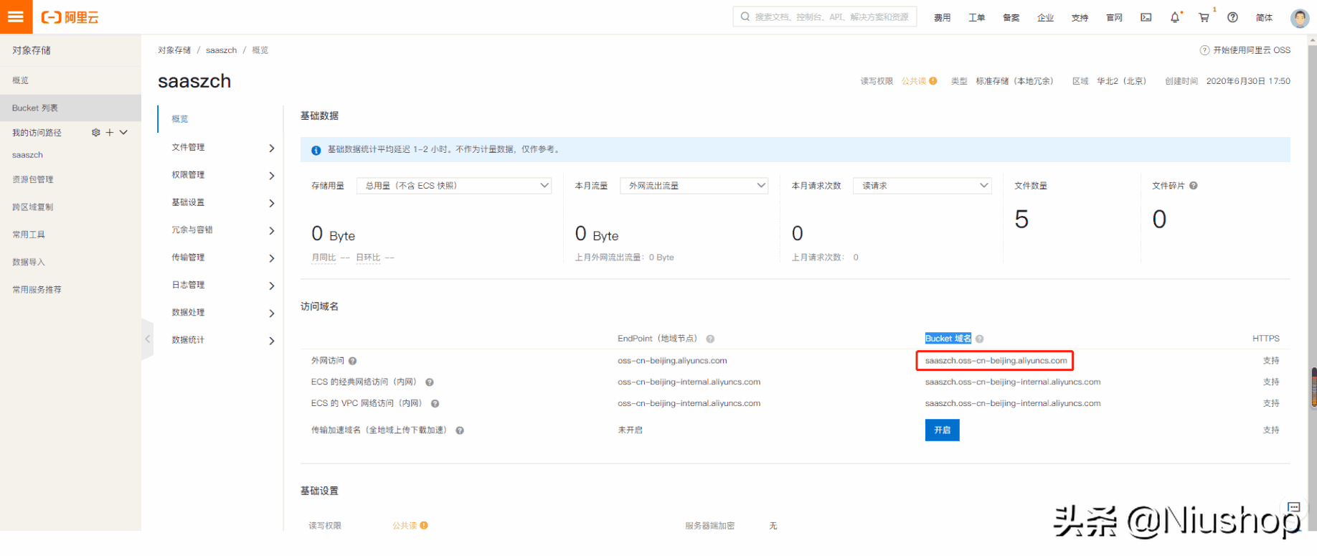The width and height of the screenshot is (1317, 556).
Task: Open the help question mark icon
Action: click(x=1232, y=17)
